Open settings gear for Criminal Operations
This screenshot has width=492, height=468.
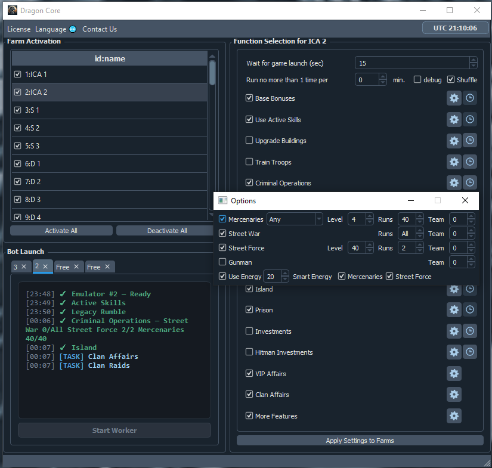pyautogui.click(x=454, y=183)
